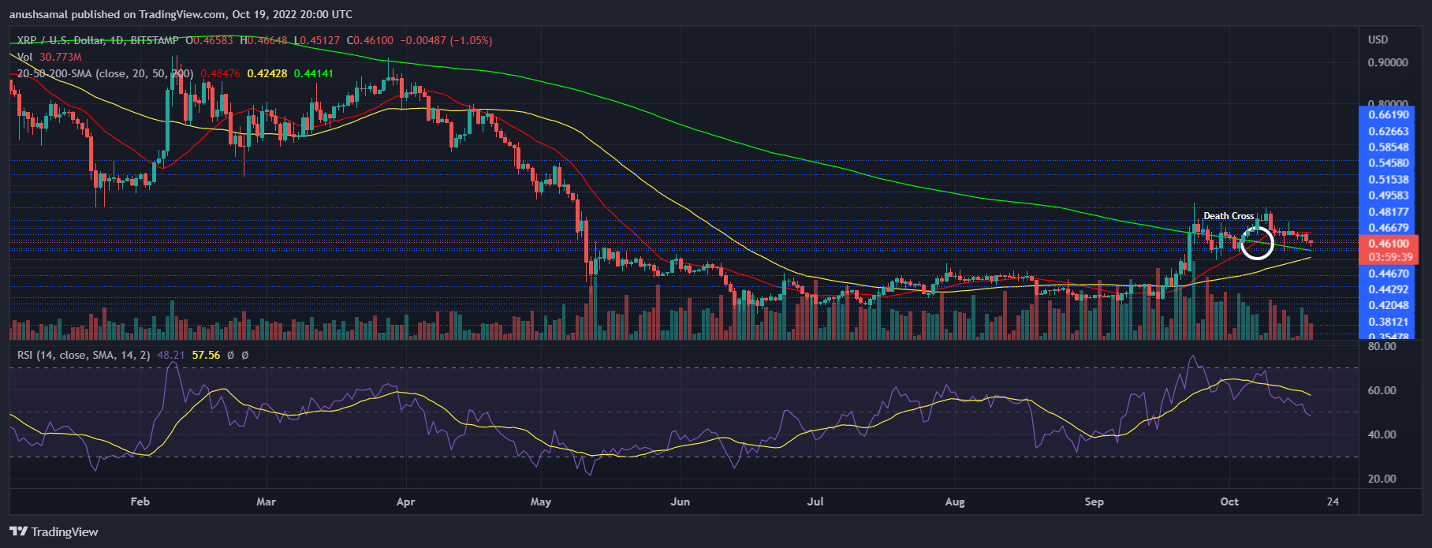The height and width of the screenshot is (548, 1432).
Task: Click the Aug label on time axis
Action: (955, 501)
